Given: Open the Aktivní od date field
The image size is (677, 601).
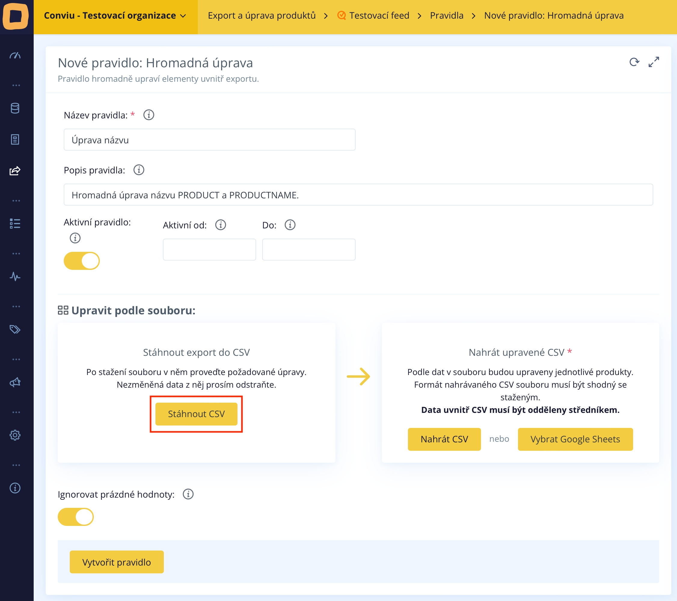Looking at the screenshot, I should [209, 249].
